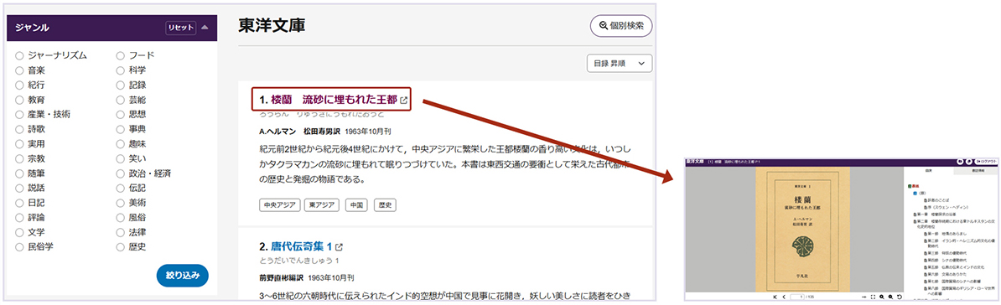1001x305 pixels.
Task: Choose the 民俗学 genre
Action: tap(20, 246)
